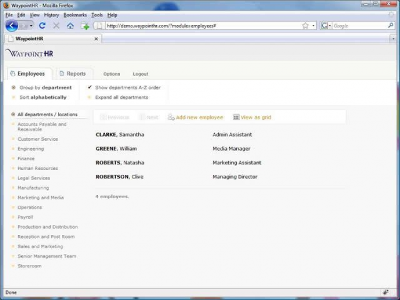Click the WaypointHR logo
Viewport: 400px width, 300px height.
(29, 53)
